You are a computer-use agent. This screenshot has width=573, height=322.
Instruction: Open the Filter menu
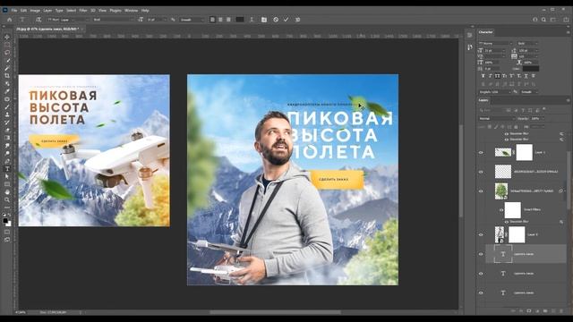pyautogui.click(x=83, y=11)
